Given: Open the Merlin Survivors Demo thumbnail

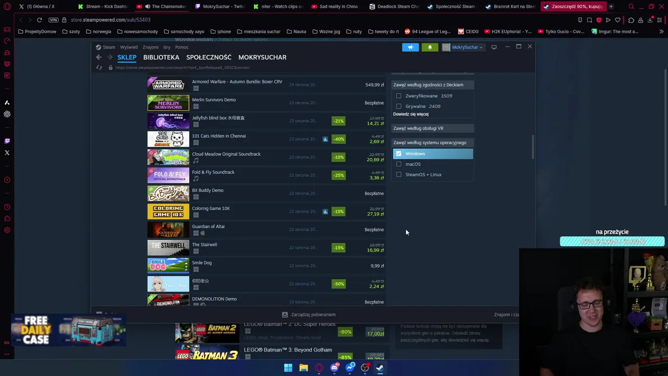Looking at the screenshot, I should coord(168,103).
